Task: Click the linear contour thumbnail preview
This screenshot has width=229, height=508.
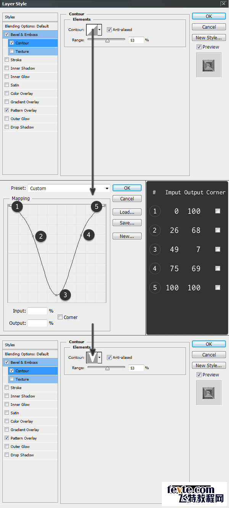Action: coord(92,29)
